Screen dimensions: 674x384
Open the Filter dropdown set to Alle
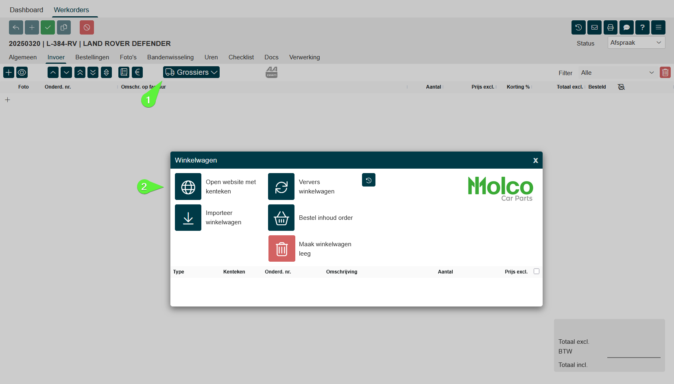tap(617, 73)
